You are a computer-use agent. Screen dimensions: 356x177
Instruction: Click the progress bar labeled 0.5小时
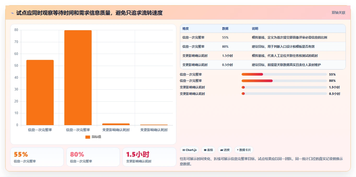tap(284, 94)
